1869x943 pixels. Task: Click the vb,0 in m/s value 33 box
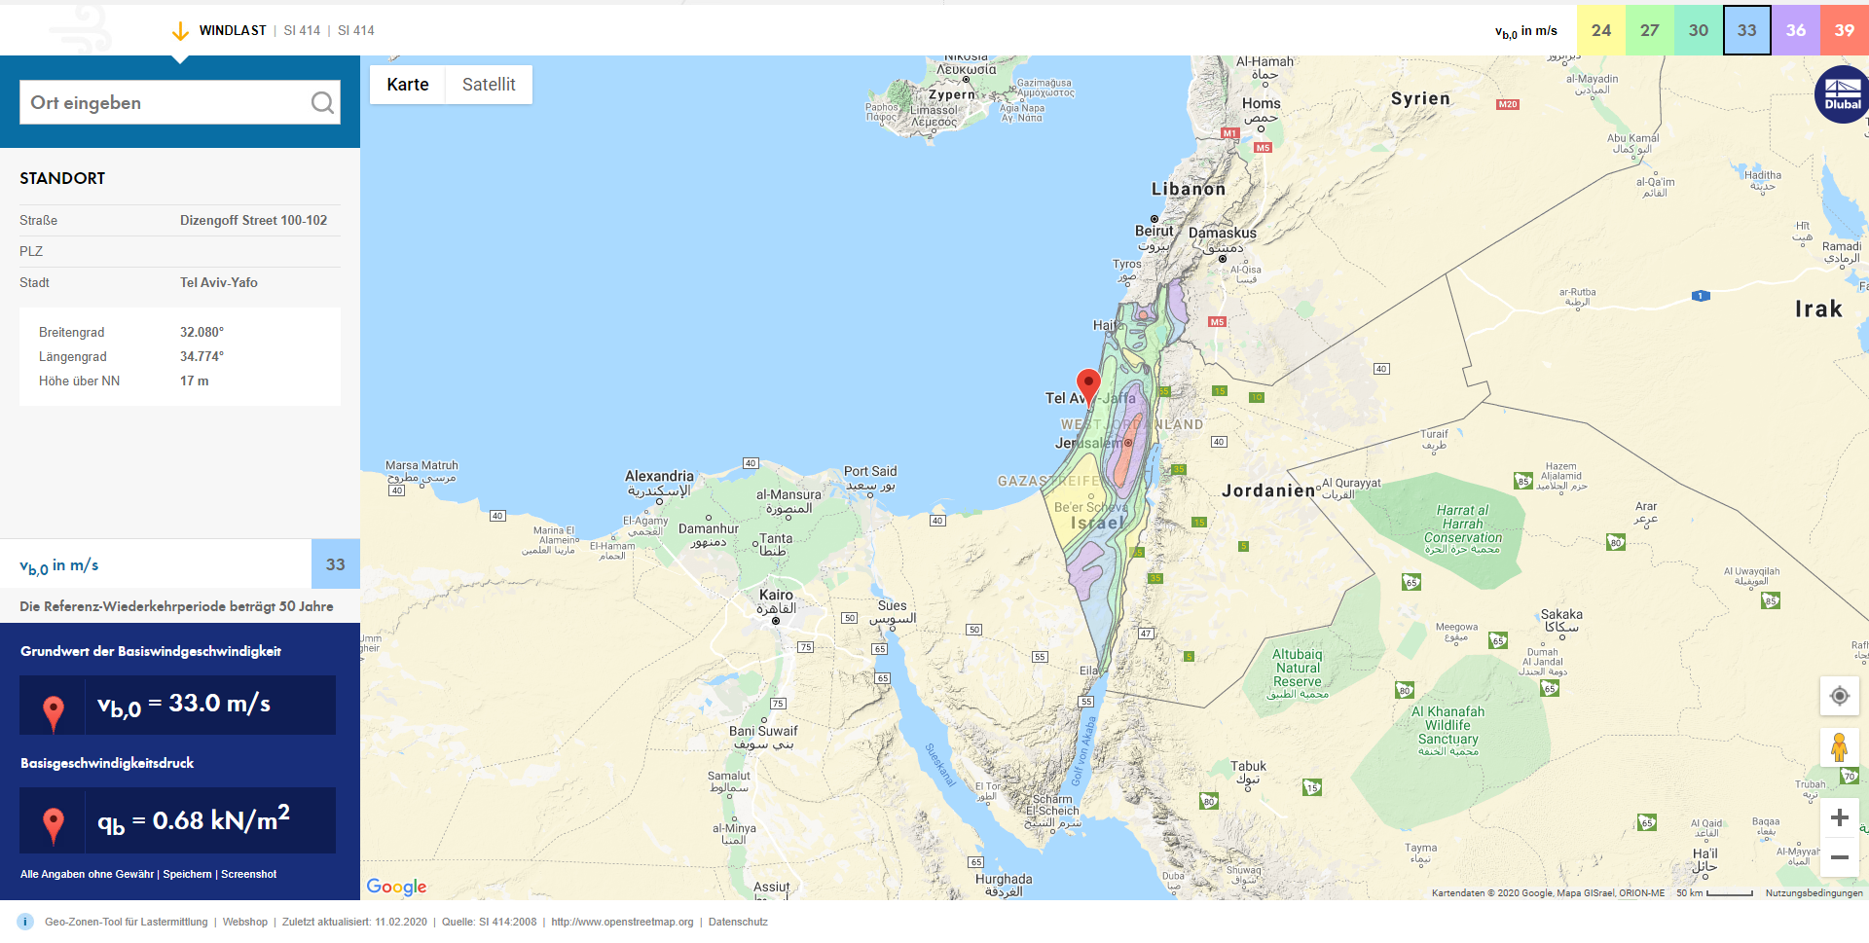(336, 564)
